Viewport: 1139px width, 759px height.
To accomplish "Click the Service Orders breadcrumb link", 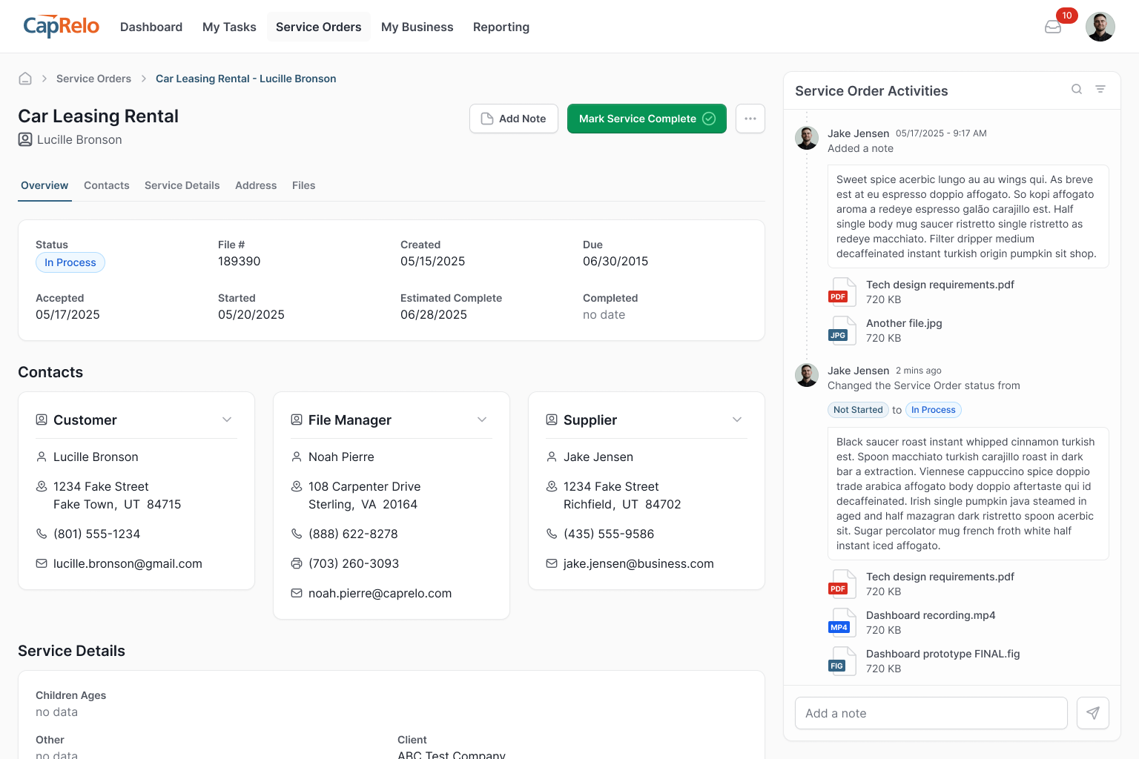I will click(x=93, y=79).
